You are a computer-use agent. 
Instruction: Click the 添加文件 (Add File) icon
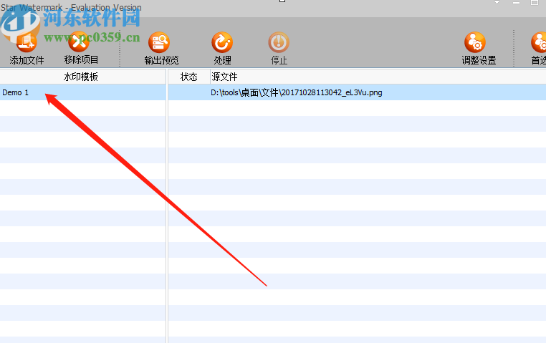pyautogui.click(x=27, y=42)
